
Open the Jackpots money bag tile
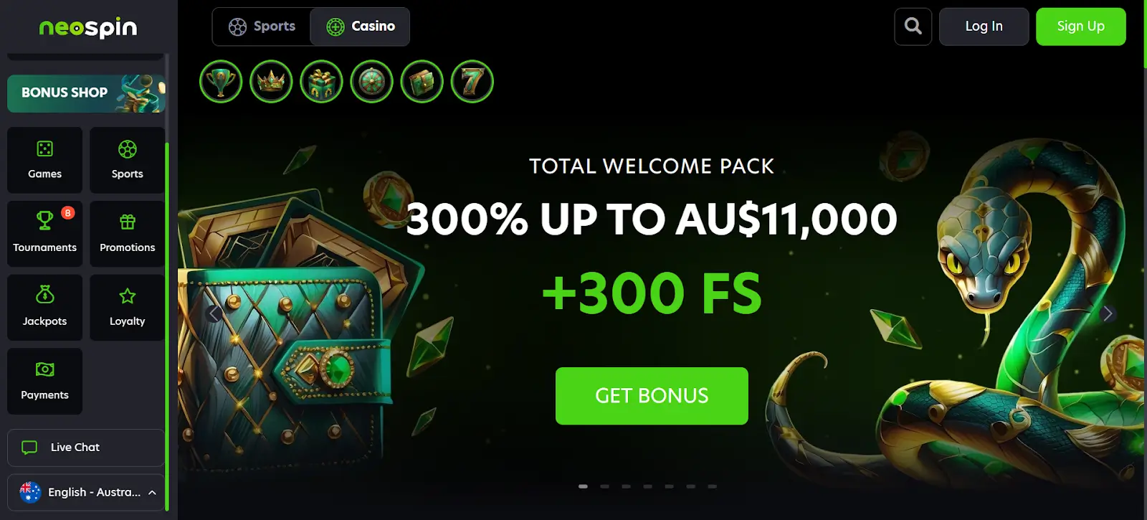(x=44, y=308)
